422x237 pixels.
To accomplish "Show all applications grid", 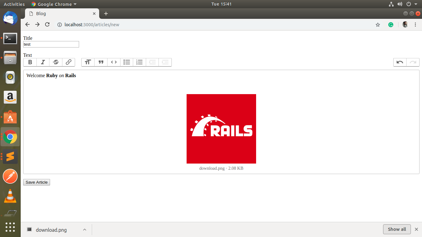I will [10, 227].
